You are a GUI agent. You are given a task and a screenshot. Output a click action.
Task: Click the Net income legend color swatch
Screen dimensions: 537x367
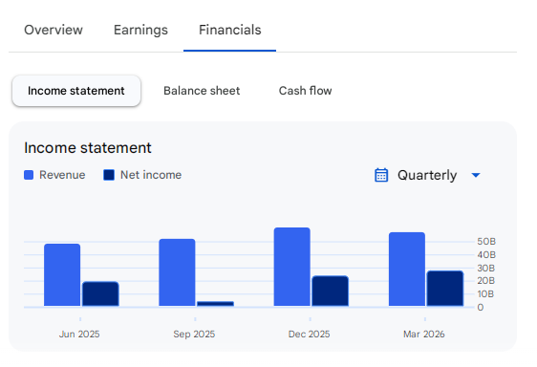coord(109,175)
